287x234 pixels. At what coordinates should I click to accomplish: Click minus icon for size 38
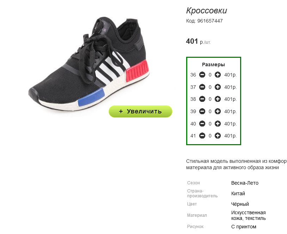pyautogui.click(x=202, y=99)
